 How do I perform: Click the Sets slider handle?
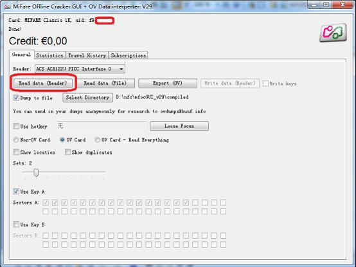[36, 172]
